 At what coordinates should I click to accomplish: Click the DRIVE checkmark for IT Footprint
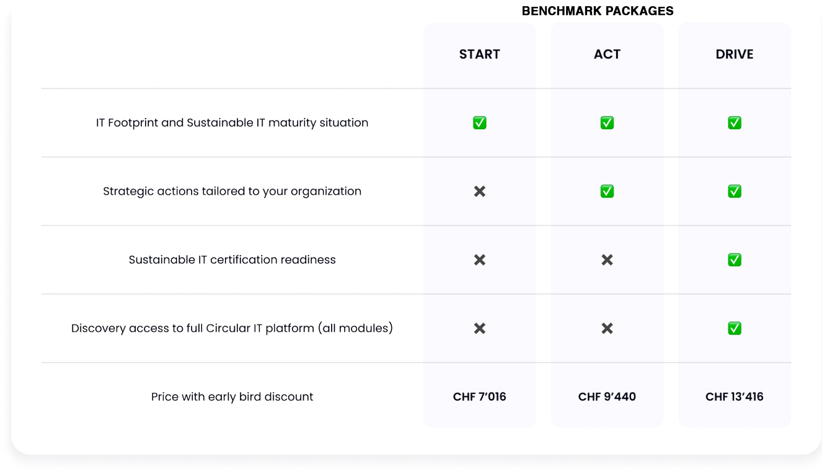[735, 123]
